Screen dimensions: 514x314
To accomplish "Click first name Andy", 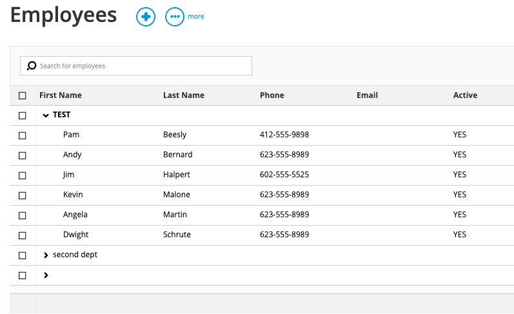I will [x=72, y=154].
